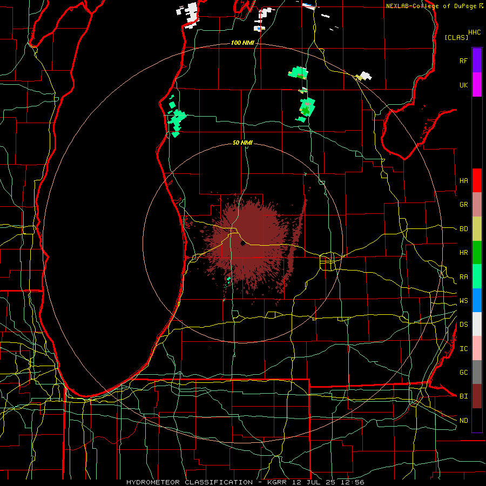
Task: Click the '12:56' timestamp
Action: [352, 482]
